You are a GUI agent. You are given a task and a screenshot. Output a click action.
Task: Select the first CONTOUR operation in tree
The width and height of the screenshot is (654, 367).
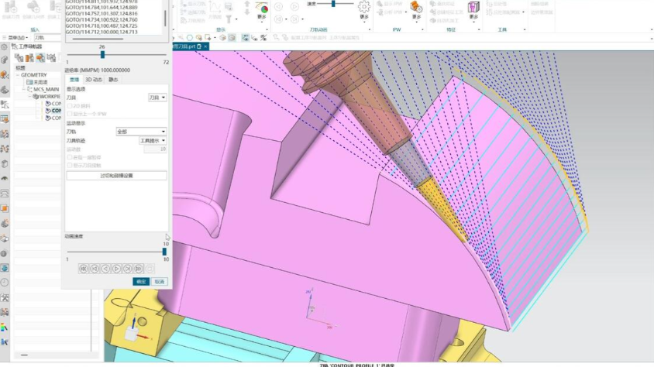[53, 104]
